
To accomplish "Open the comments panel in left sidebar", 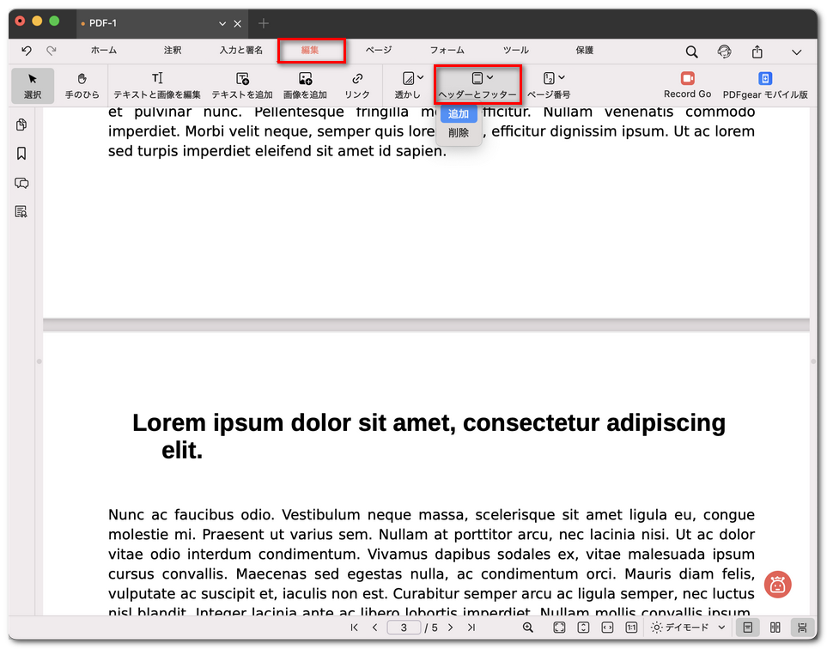I will coord(21,183).
